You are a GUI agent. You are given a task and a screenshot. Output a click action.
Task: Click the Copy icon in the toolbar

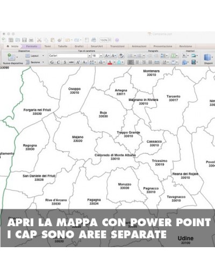[x=46, y=40]
